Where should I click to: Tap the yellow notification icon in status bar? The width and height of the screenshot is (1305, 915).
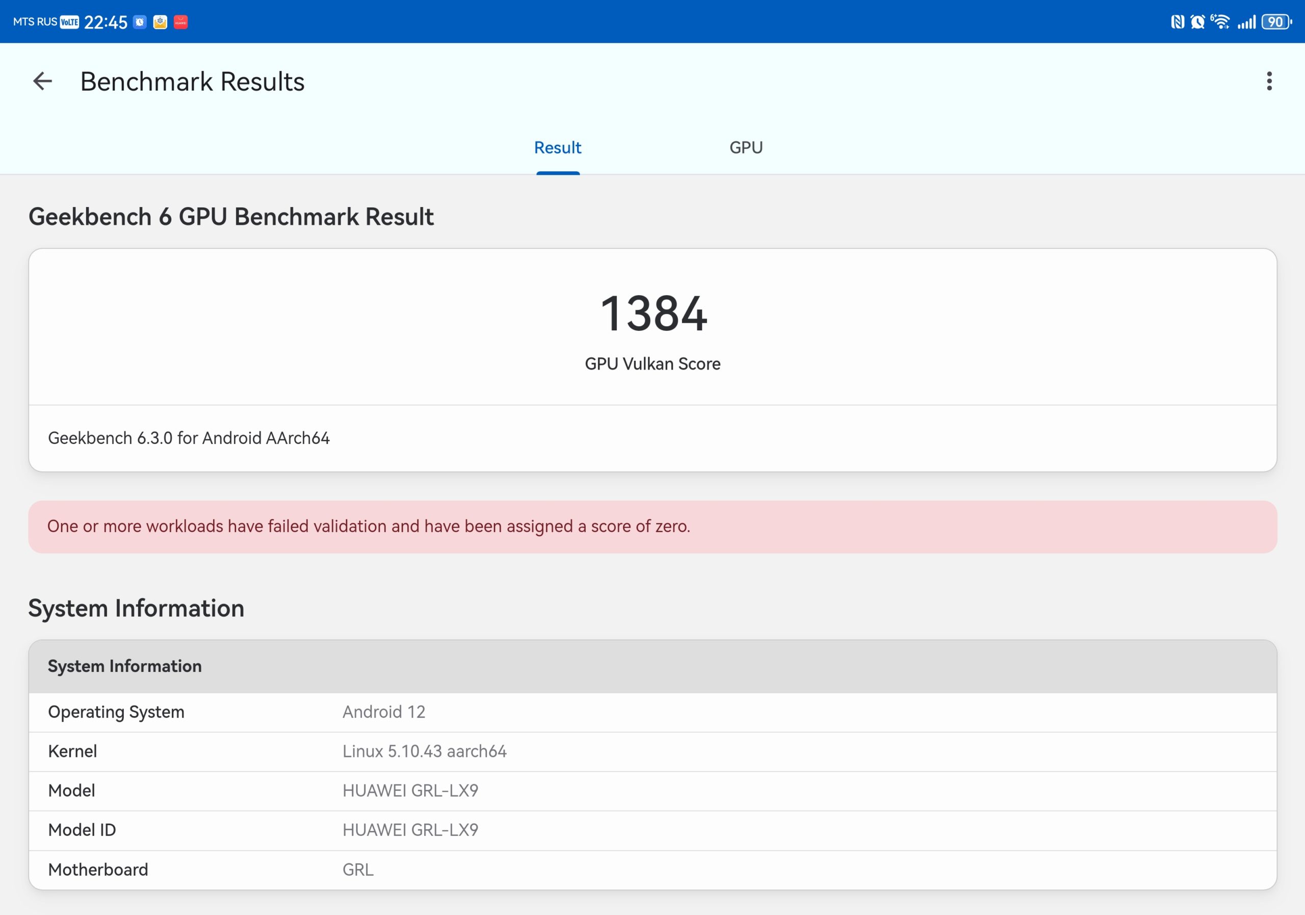[x=160, y=22]
